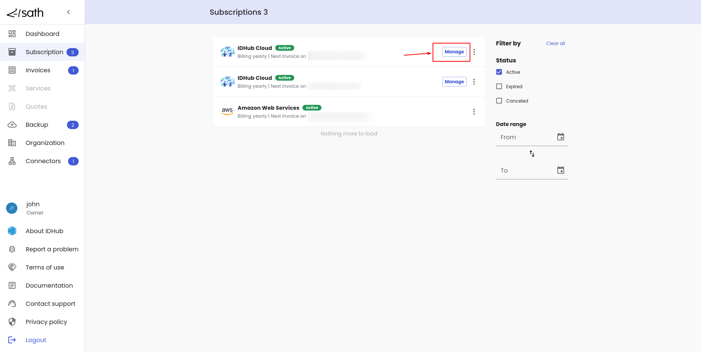Click the Amazon Web Services logo
Image resolution: width=701 pixels, height=352 pixels.
[x=227, y=111]
